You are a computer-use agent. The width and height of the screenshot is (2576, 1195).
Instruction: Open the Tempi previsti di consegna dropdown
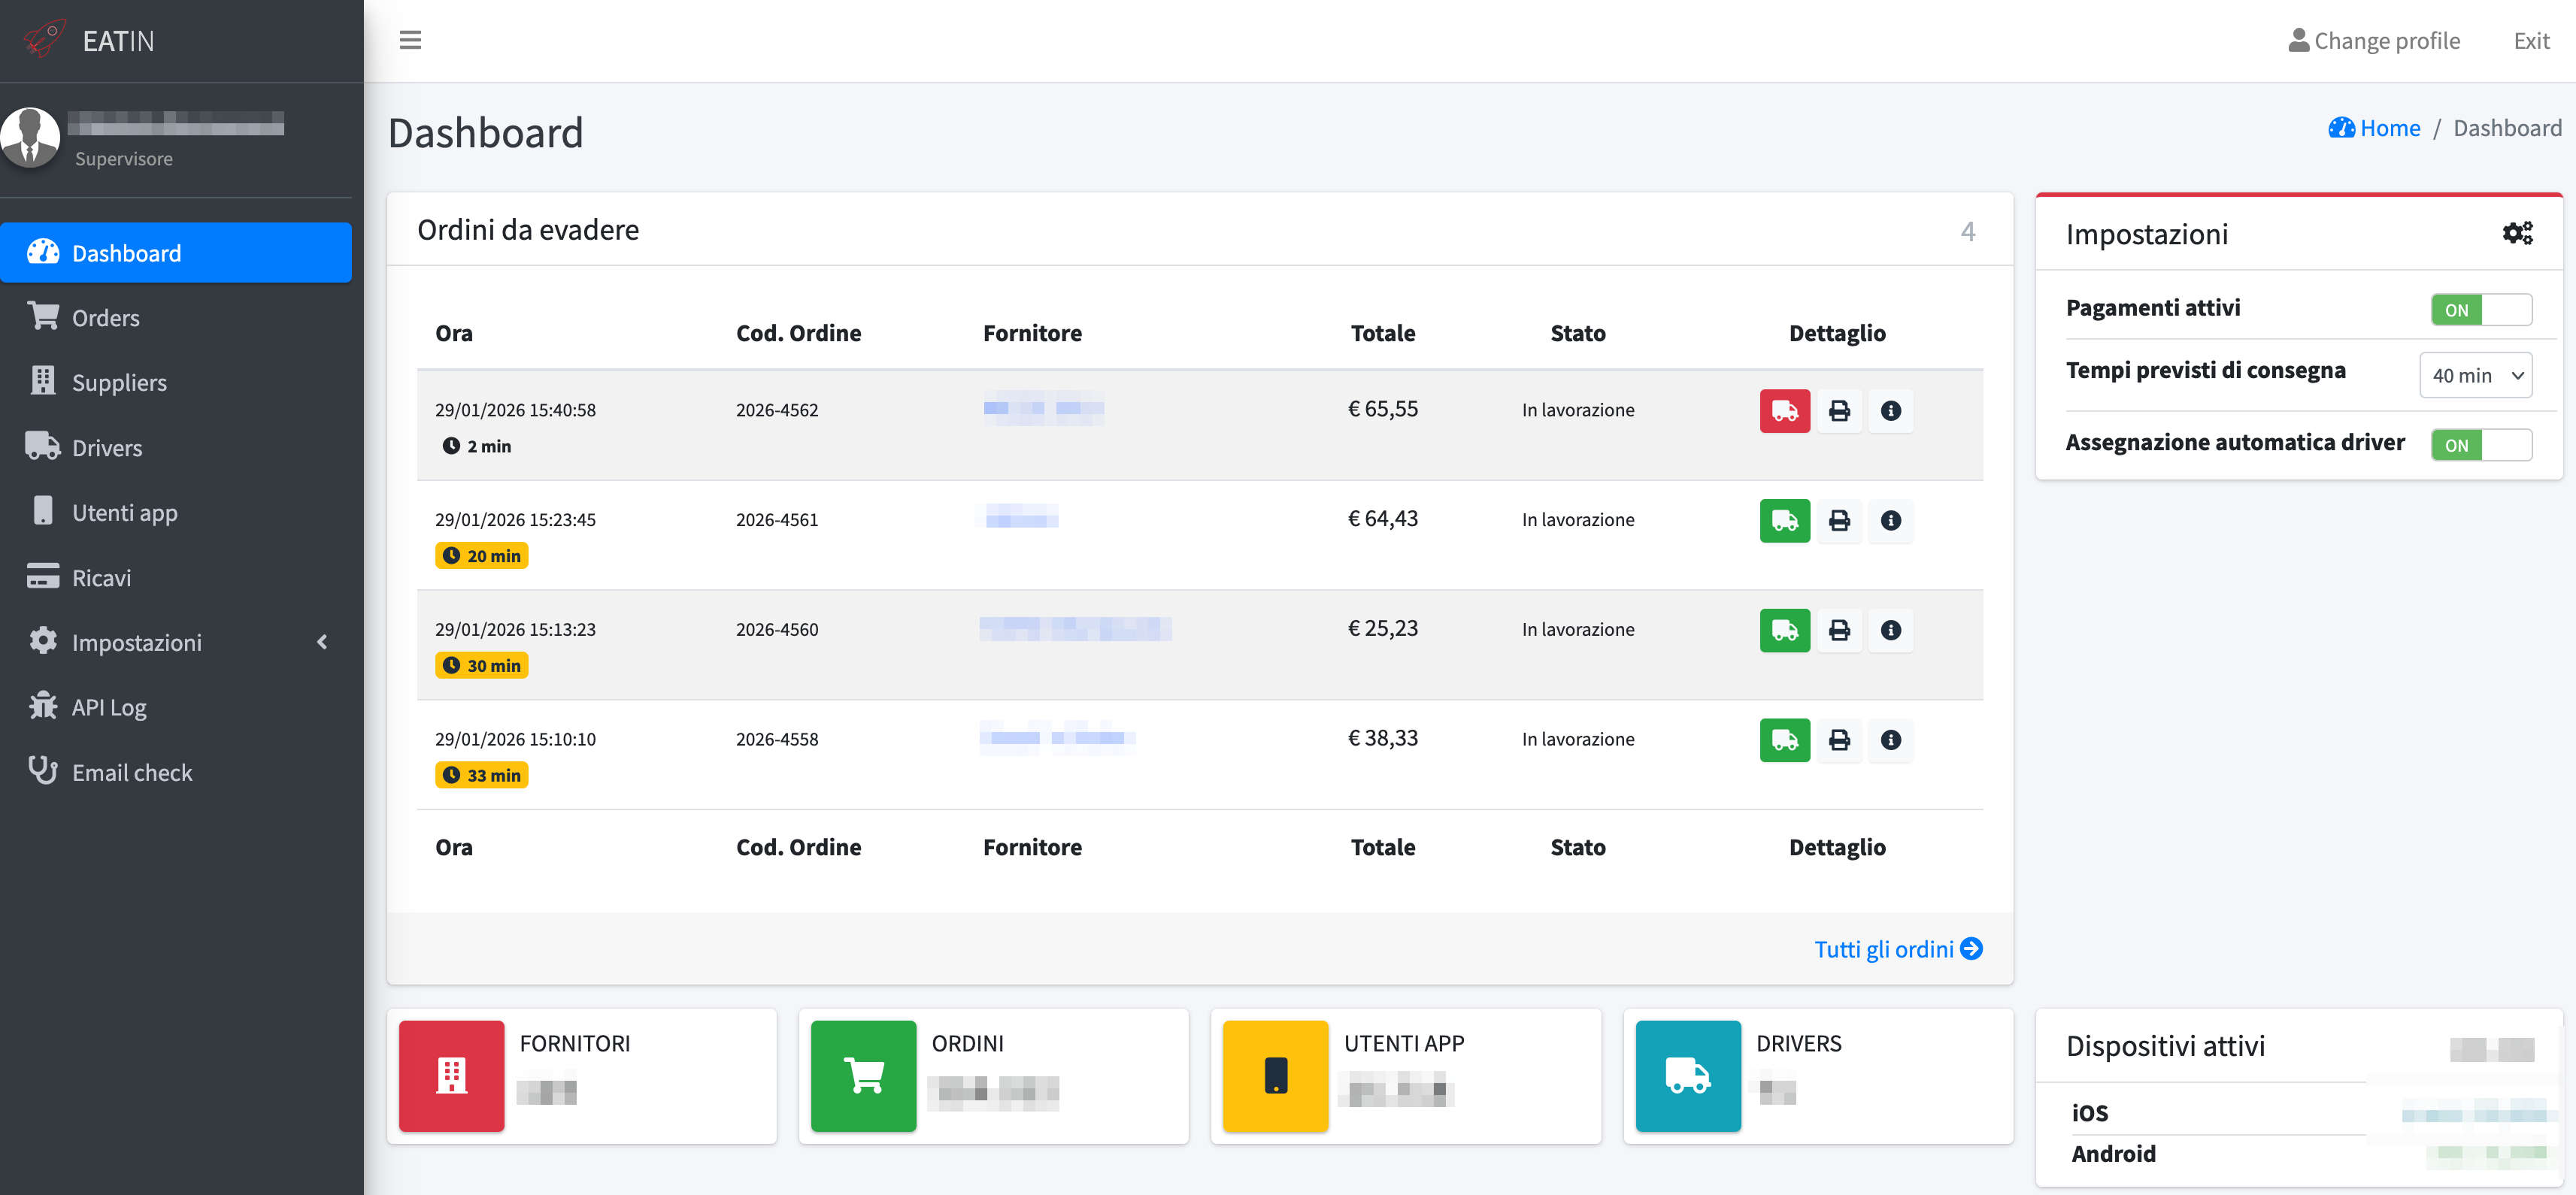2475,376
